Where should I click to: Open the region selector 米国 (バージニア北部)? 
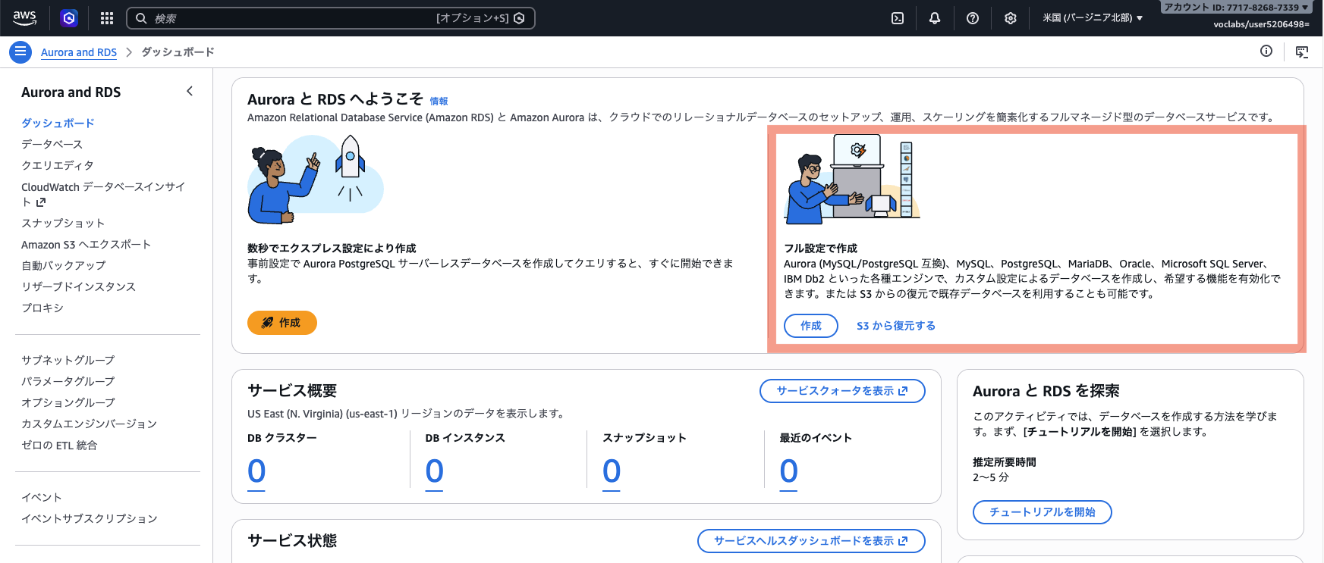[1093, 18]
